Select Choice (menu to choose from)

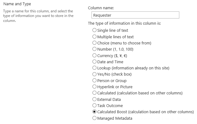tap(94, 43)
